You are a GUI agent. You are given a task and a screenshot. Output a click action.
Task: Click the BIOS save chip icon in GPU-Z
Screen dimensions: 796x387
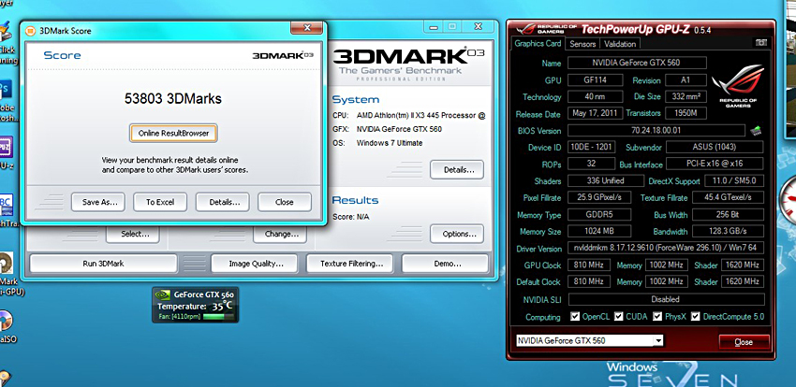pos(755,131)
